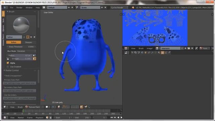This screenshot has height=121, width=215.
Task: Open the File menu
Action: pos(11,7)
